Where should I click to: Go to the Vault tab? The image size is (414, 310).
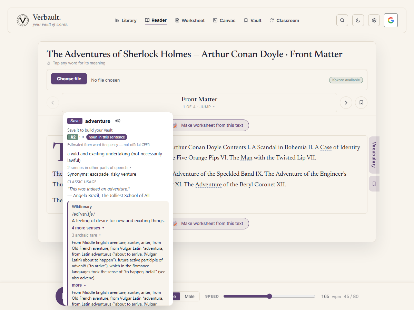click(x=253, y=20)
